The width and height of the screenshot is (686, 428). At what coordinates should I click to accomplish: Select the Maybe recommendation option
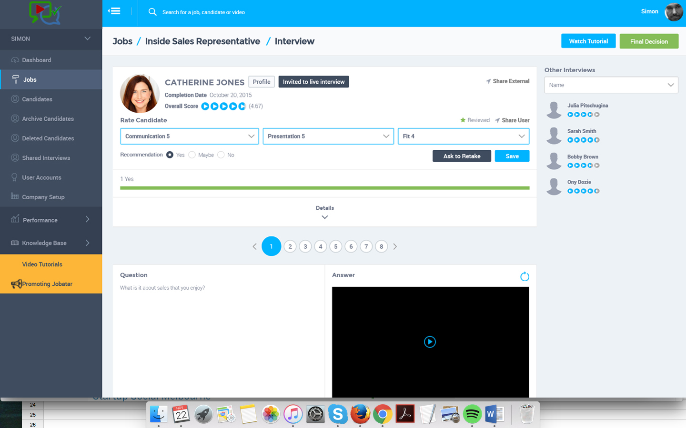coord(192,155)
